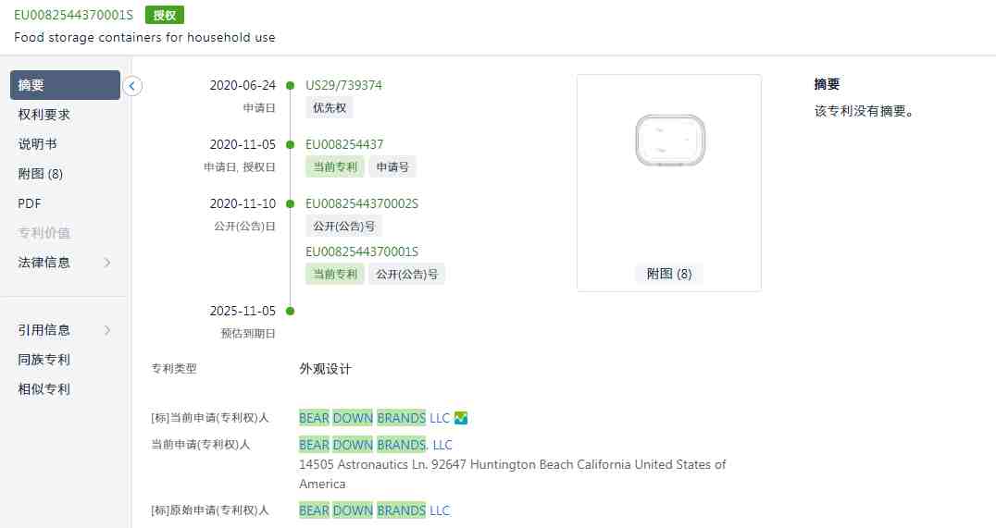Expand the 法律信息 submenu arrow
This screenshot has width=996, height=528.
tap(107, 263)
